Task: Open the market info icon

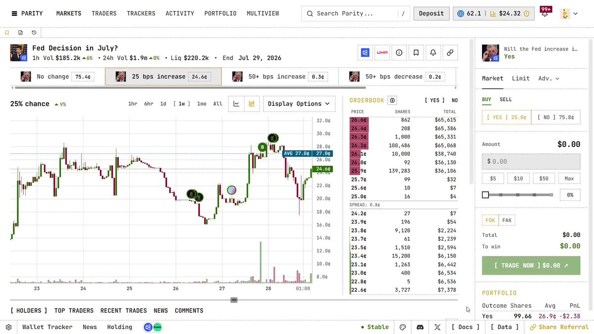Action: pyautogui.click(x=399, y=52)
